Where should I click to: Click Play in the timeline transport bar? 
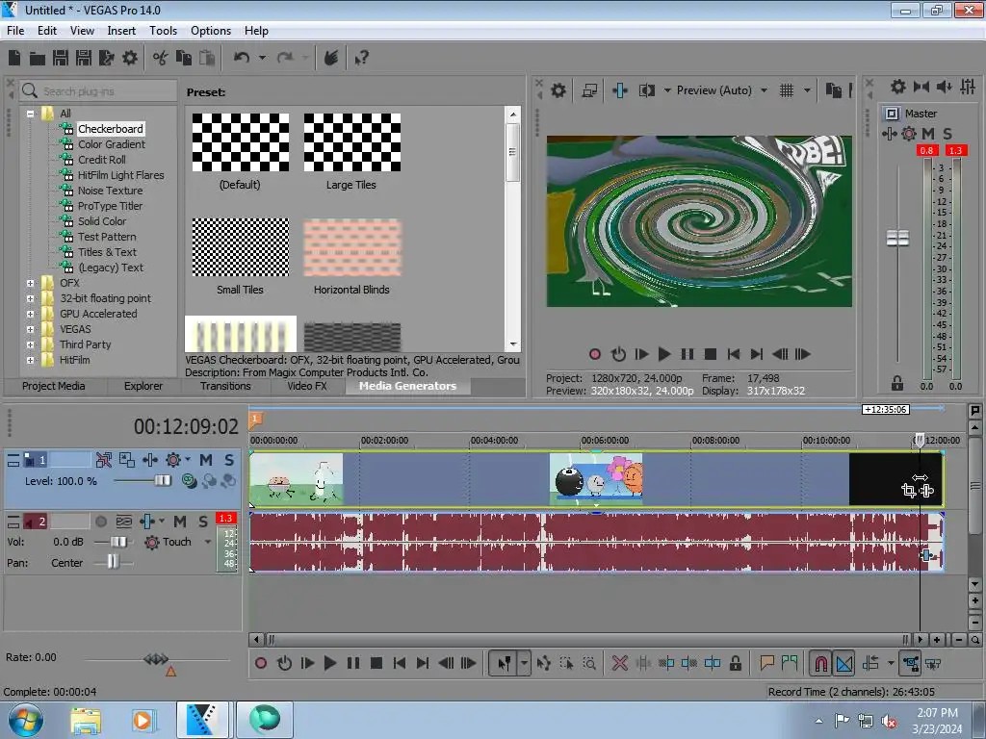[329, 664]
